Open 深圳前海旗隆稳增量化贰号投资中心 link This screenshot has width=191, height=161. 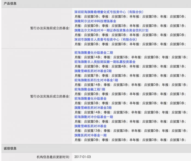click(109, 12)
